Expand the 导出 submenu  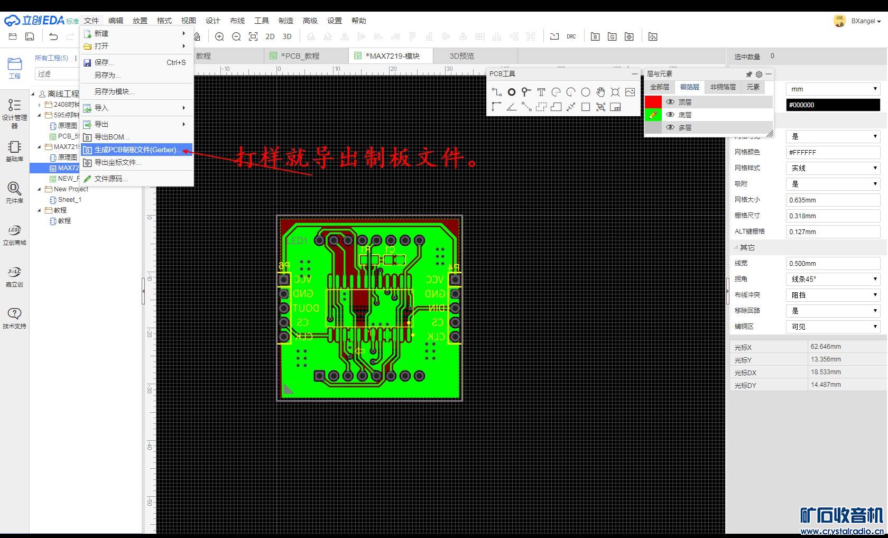click(136, 124)
